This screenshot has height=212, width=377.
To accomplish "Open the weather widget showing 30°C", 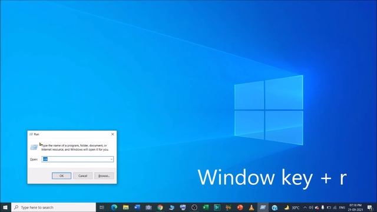I will click(292, 207).
